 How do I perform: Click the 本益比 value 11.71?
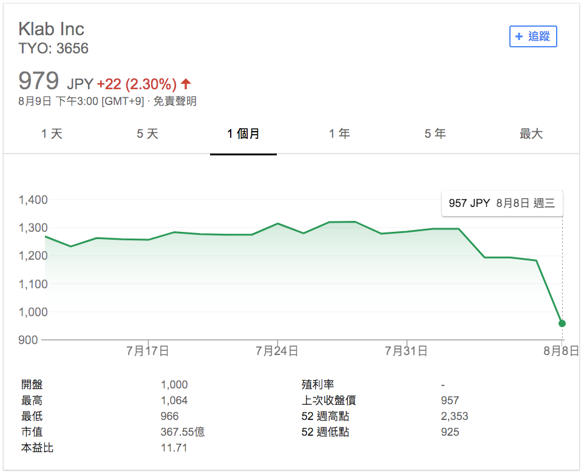174,447
